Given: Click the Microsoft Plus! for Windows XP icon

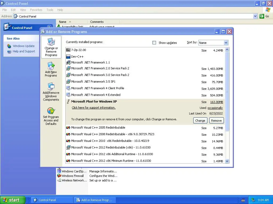Looking at the screenshot, I should [68, 101].
